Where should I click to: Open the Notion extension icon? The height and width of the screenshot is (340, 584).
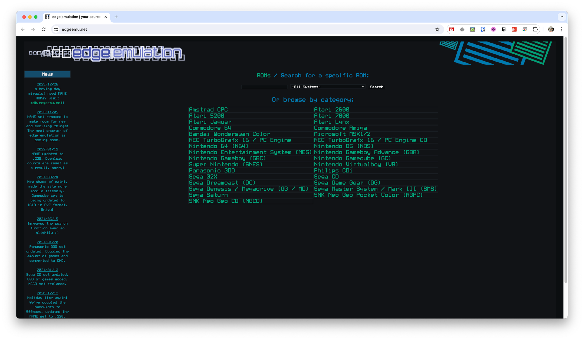[504, 29]
